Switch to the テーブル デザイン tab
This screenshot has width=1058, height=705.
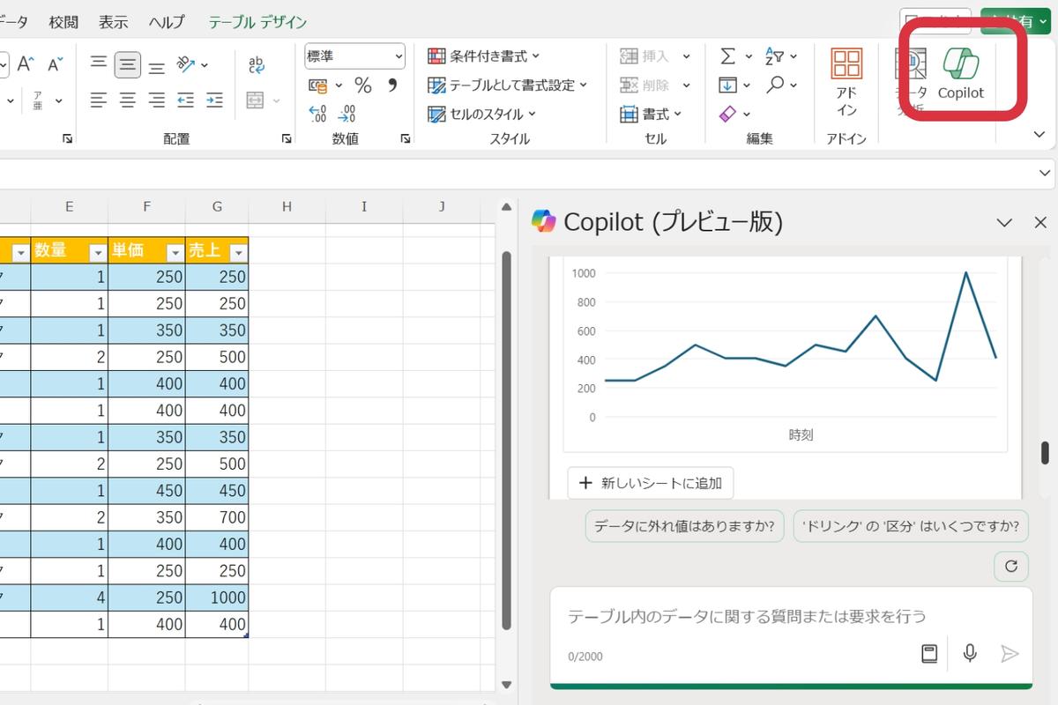point(257,22)
